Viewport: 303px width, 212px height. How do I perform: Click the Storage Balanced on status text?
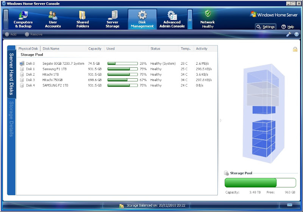(x=156, y=206)
